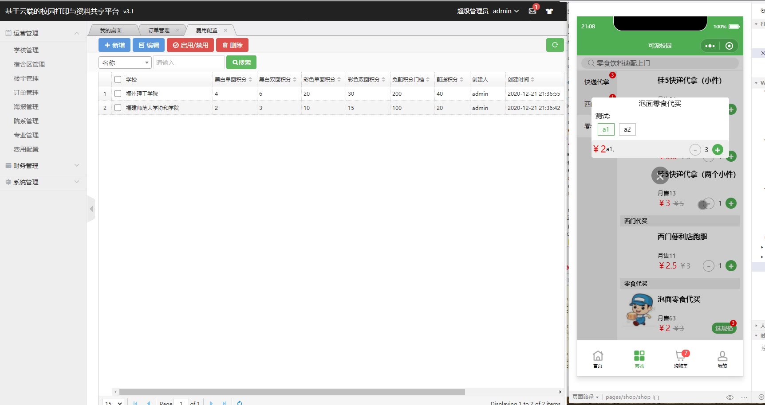Go to the next page in pager
Image resolution: width=765 pixels, height=405 pixels.
(211, 403)
